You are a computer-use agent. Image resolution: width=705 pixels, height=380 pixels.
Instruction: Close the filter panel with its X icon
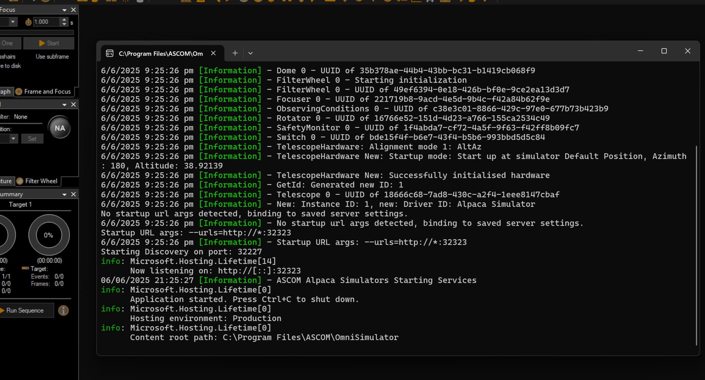(x=73, y=105)
